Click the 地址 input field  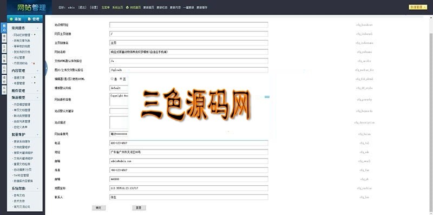(x=188, y=152)
